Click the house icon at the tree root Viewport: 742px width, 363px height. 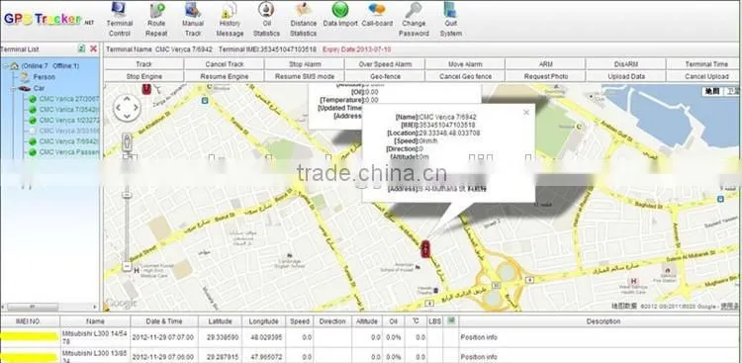coord(15,66)
